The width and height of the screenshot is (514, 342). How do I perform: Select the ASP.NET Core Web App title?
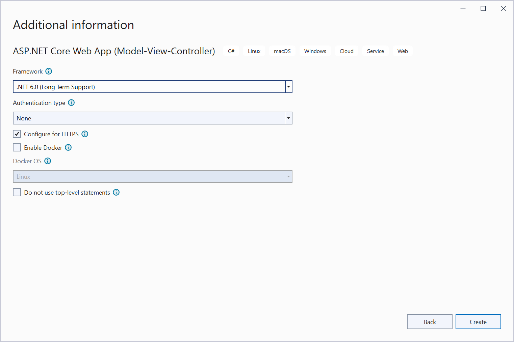(x=114, y=51)
